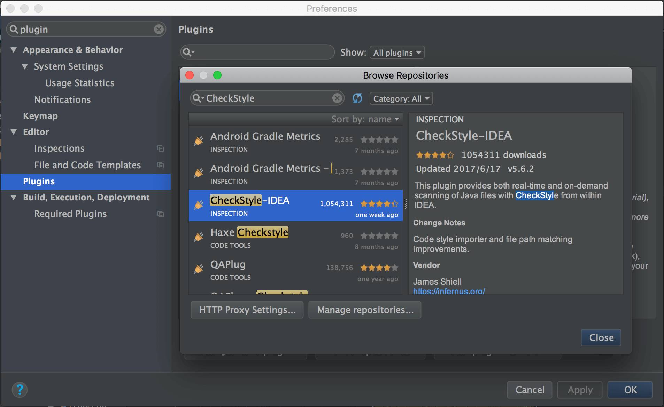This screenshot has width=664, height=407.
Task: Click the red close button of Browse Repositories
Action: click(x=190, y=75)
